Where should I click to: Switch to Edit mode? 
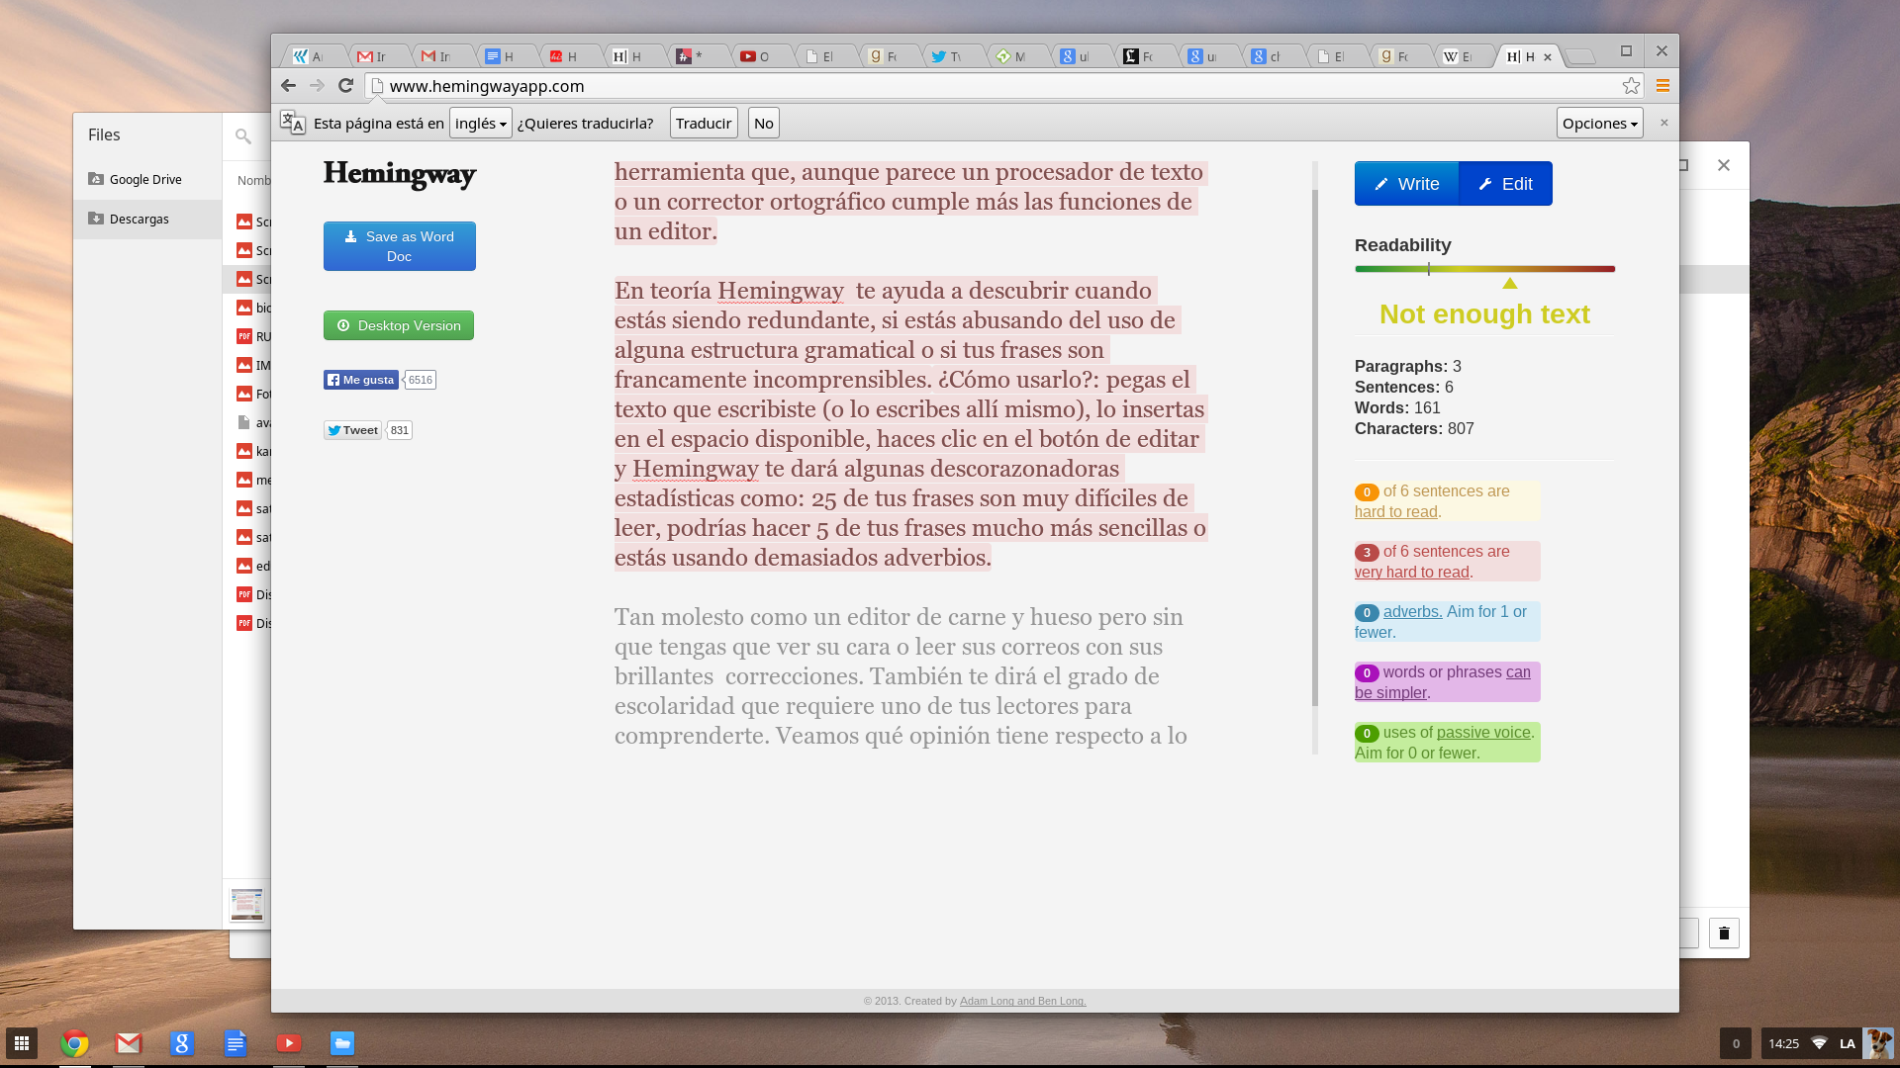point(1505,184)
